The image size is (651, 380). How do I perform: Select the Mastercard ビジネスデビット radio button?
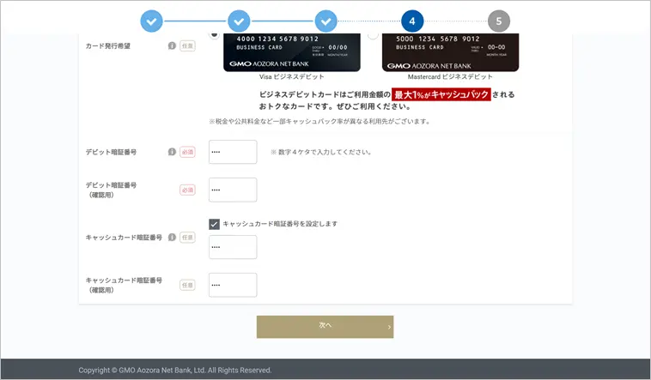tap(373, 34)
